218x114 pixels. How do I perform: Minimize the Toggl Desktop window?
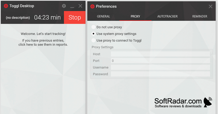[x=72, y=6]
